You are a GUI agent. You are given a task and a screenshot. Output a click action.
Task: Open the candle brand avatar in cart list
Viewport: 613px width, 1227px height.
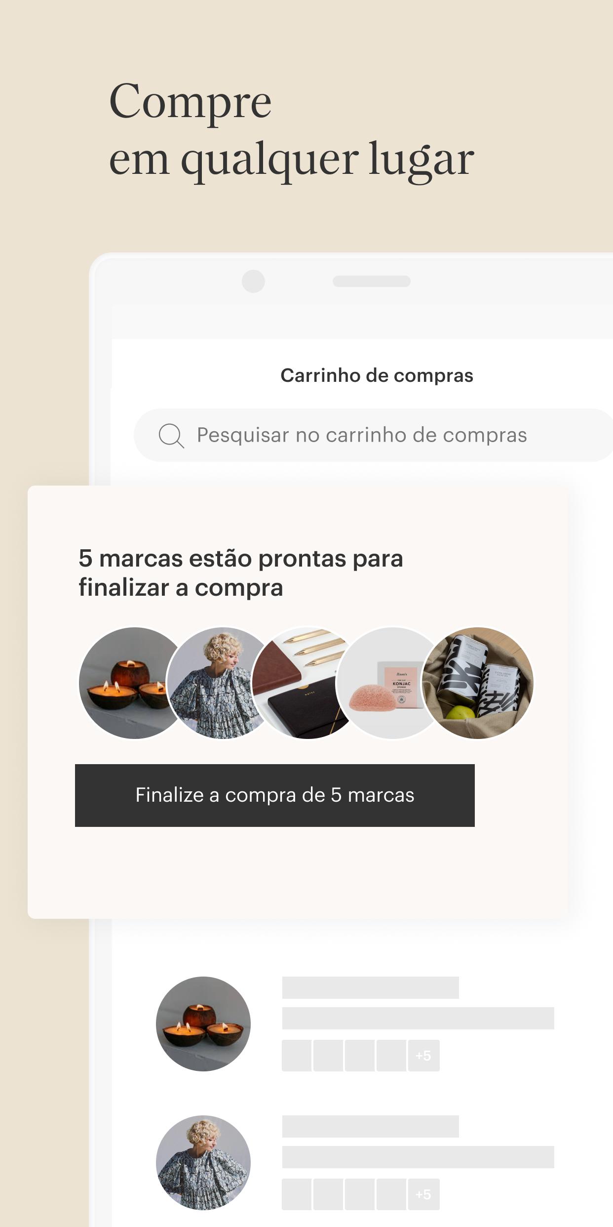point(203,1023)
